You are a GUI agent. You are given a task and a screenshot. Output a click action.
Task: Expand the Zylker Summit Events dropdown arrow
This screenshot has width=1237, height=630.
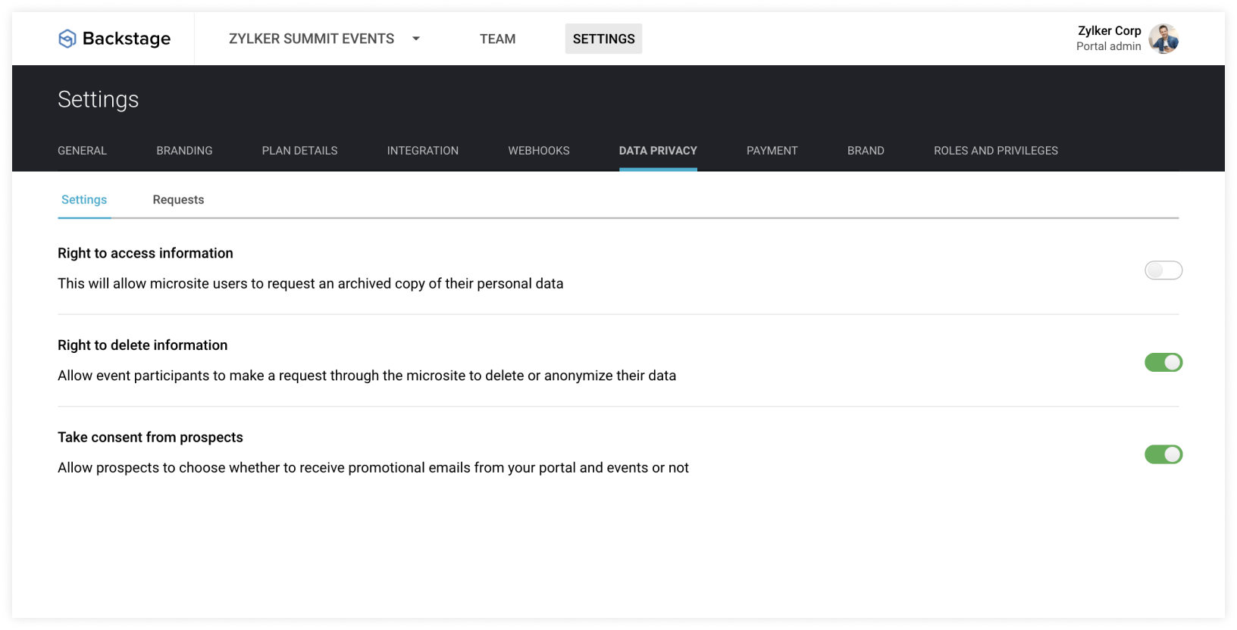[x=416, y=39]
